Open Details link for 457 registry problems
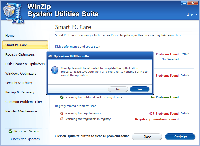The width and height of the screenshot is (200, 146). coord(185,113)
